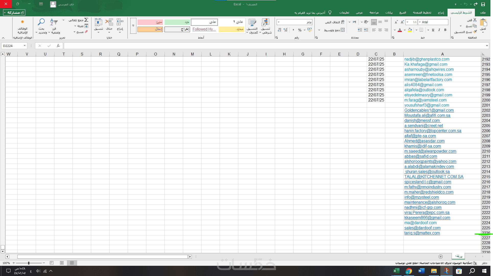Open the Arial font name dropdown

tap(420, 22)
